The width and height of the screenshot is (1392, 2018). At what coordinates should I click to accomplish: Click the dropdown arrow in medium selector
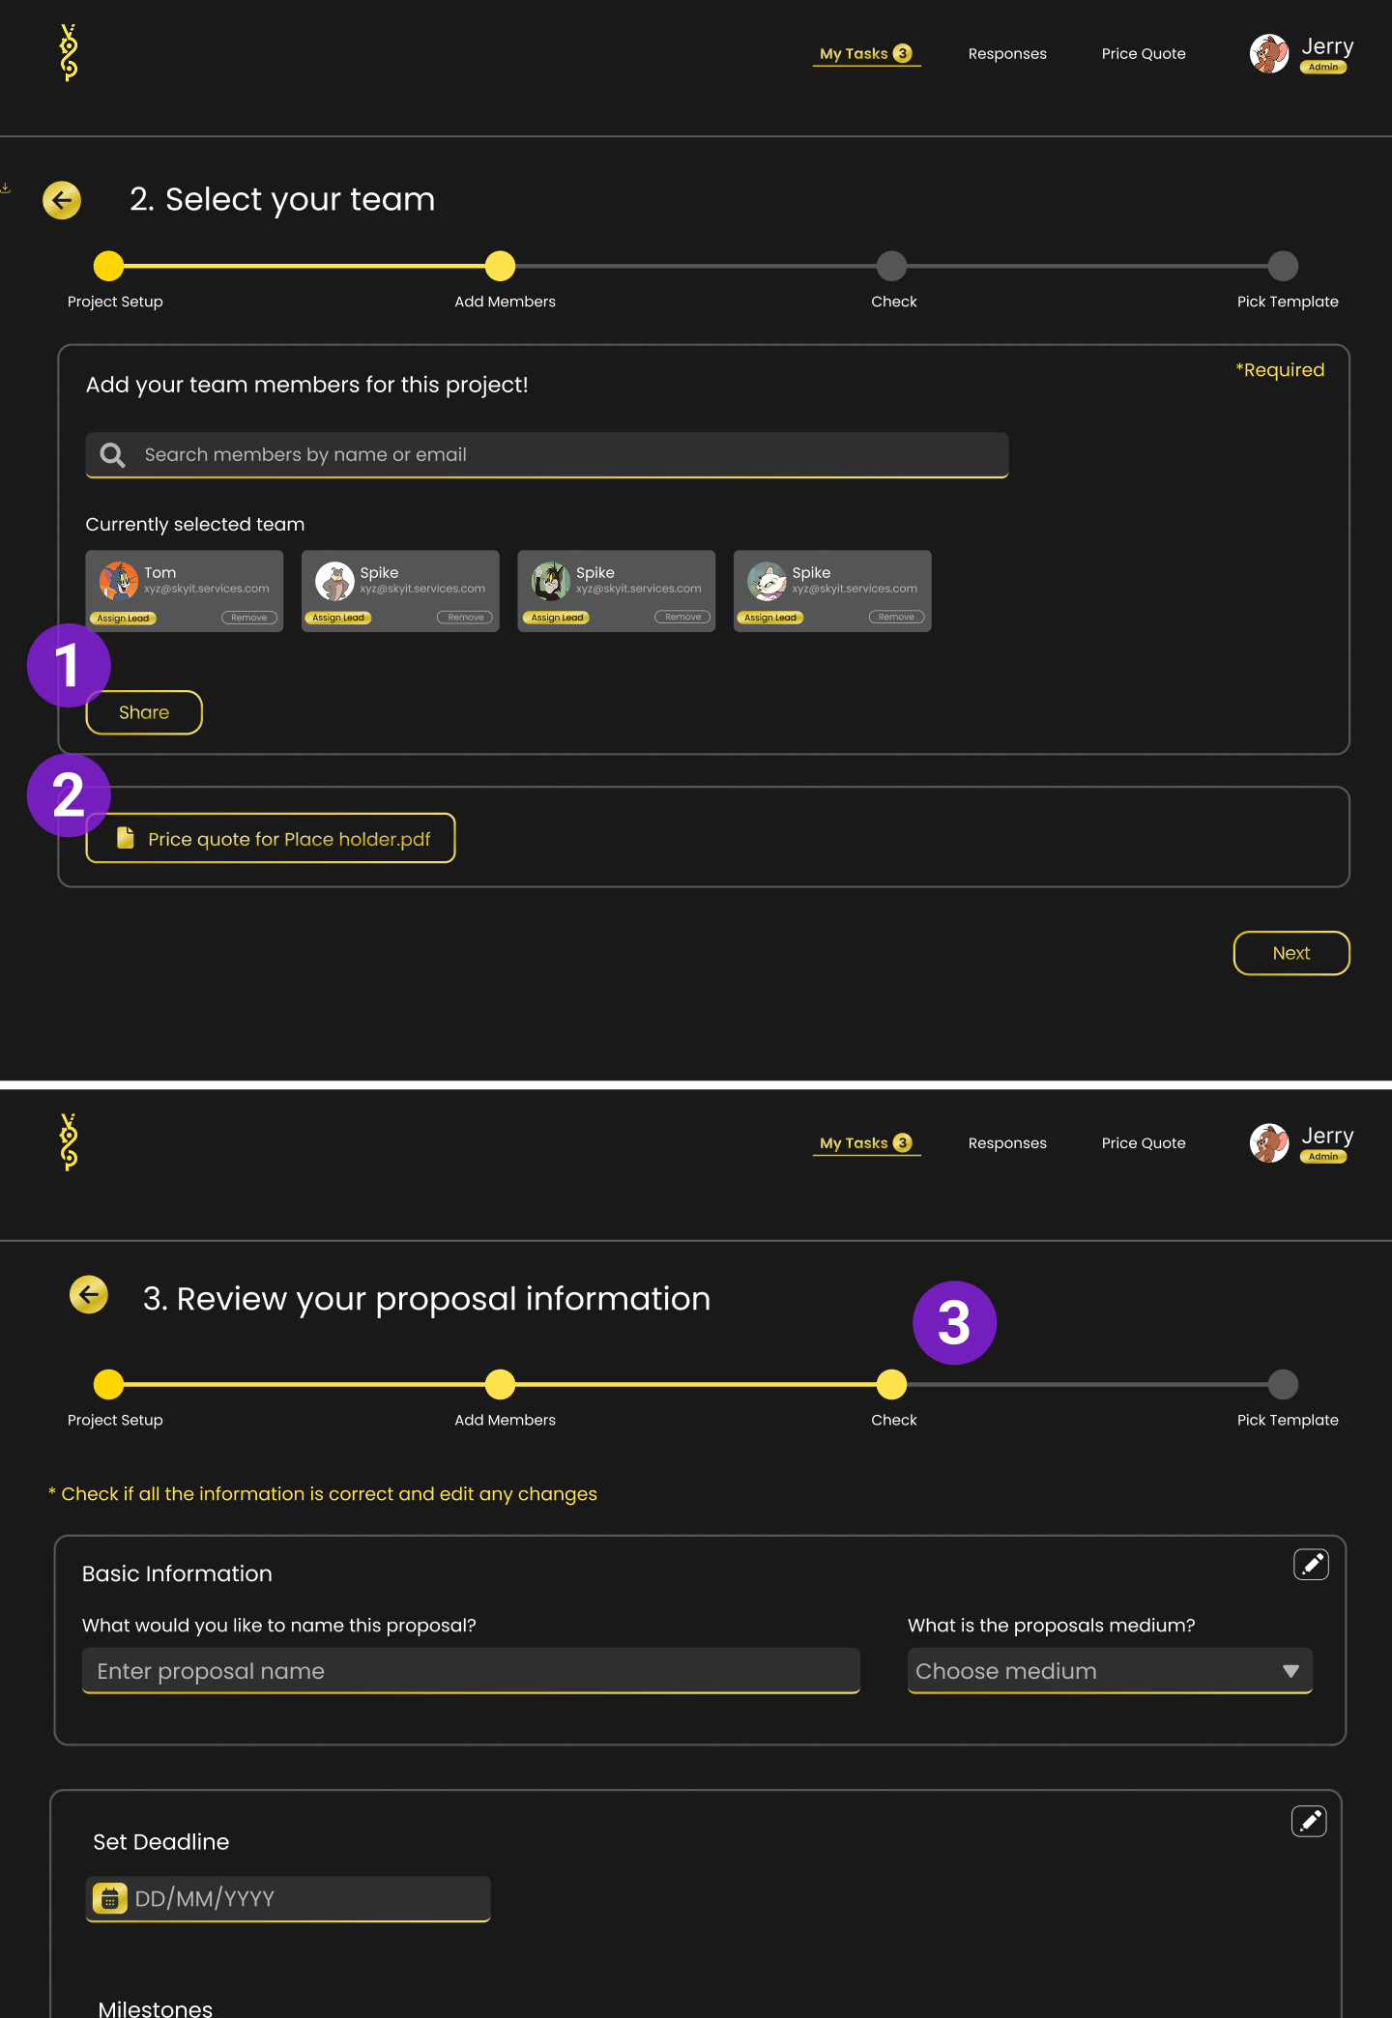(1290, 1671)
